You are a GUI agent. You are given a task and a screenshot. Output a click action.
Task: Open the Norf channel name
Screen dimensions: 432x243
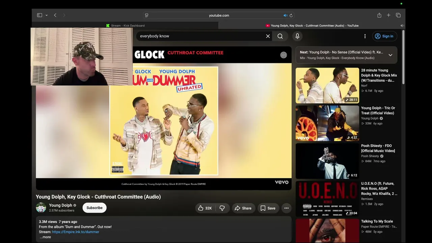(x=364, y=86)
